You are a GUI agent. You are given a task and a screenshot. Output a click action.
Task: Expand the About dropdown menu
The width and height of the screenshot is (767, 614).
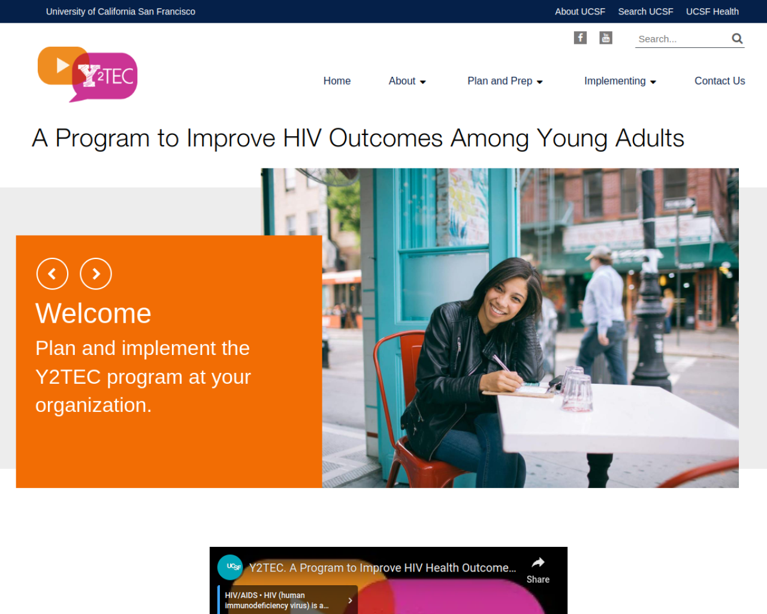(407, 81)
